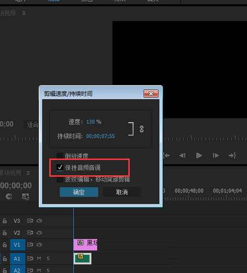This screenshot has width=247, height=273.
Task: Click the timeline timecode 00;00;00;00
Action: pos(16,185)
